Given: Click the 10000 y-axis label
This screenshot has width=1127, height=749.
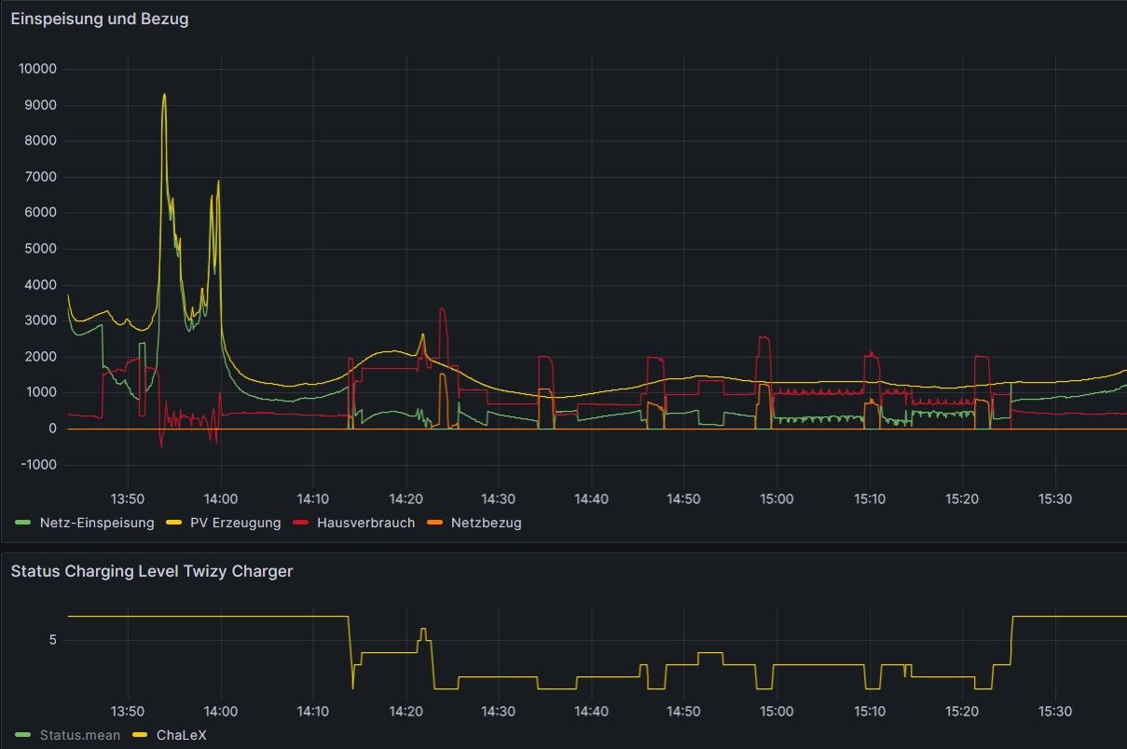Looking at the screenshot, I should [x=37, y=69].
